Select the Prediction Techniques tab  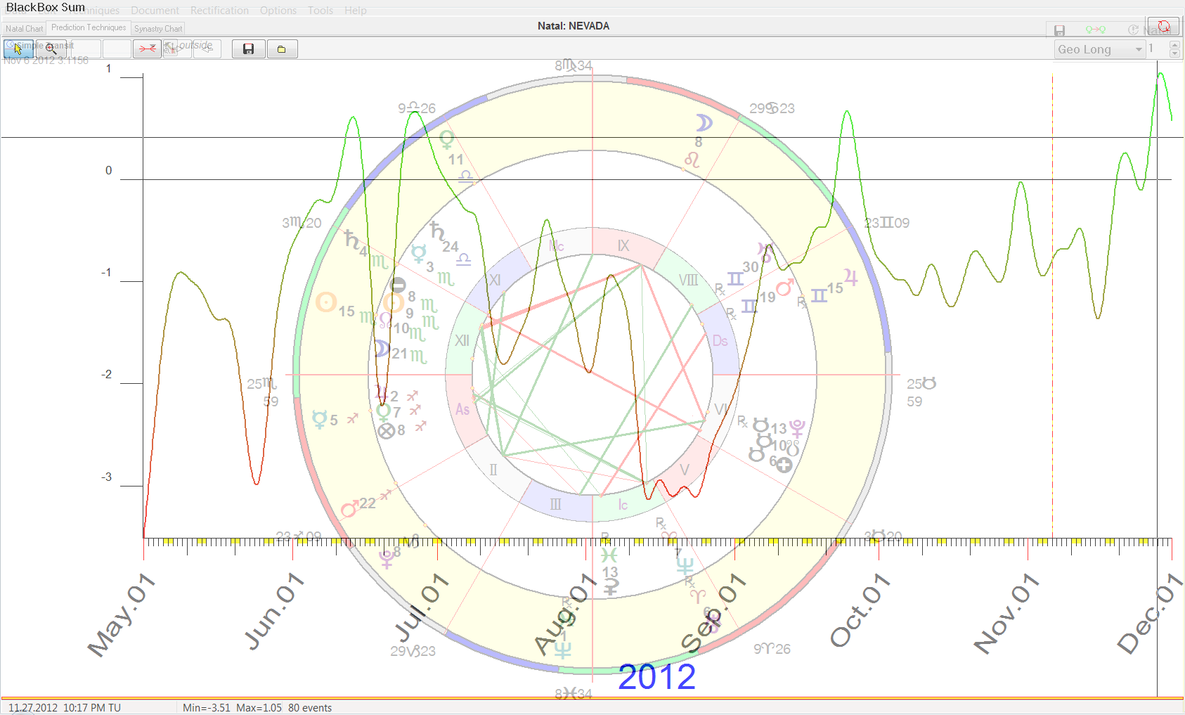[x=89, y=27]
